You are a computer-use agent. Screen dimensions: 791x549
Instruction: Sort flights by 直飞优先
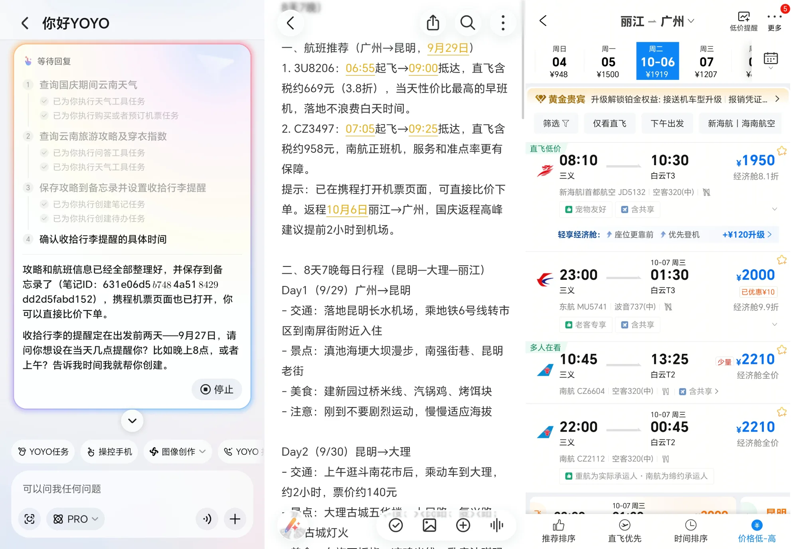coord(625,531)
